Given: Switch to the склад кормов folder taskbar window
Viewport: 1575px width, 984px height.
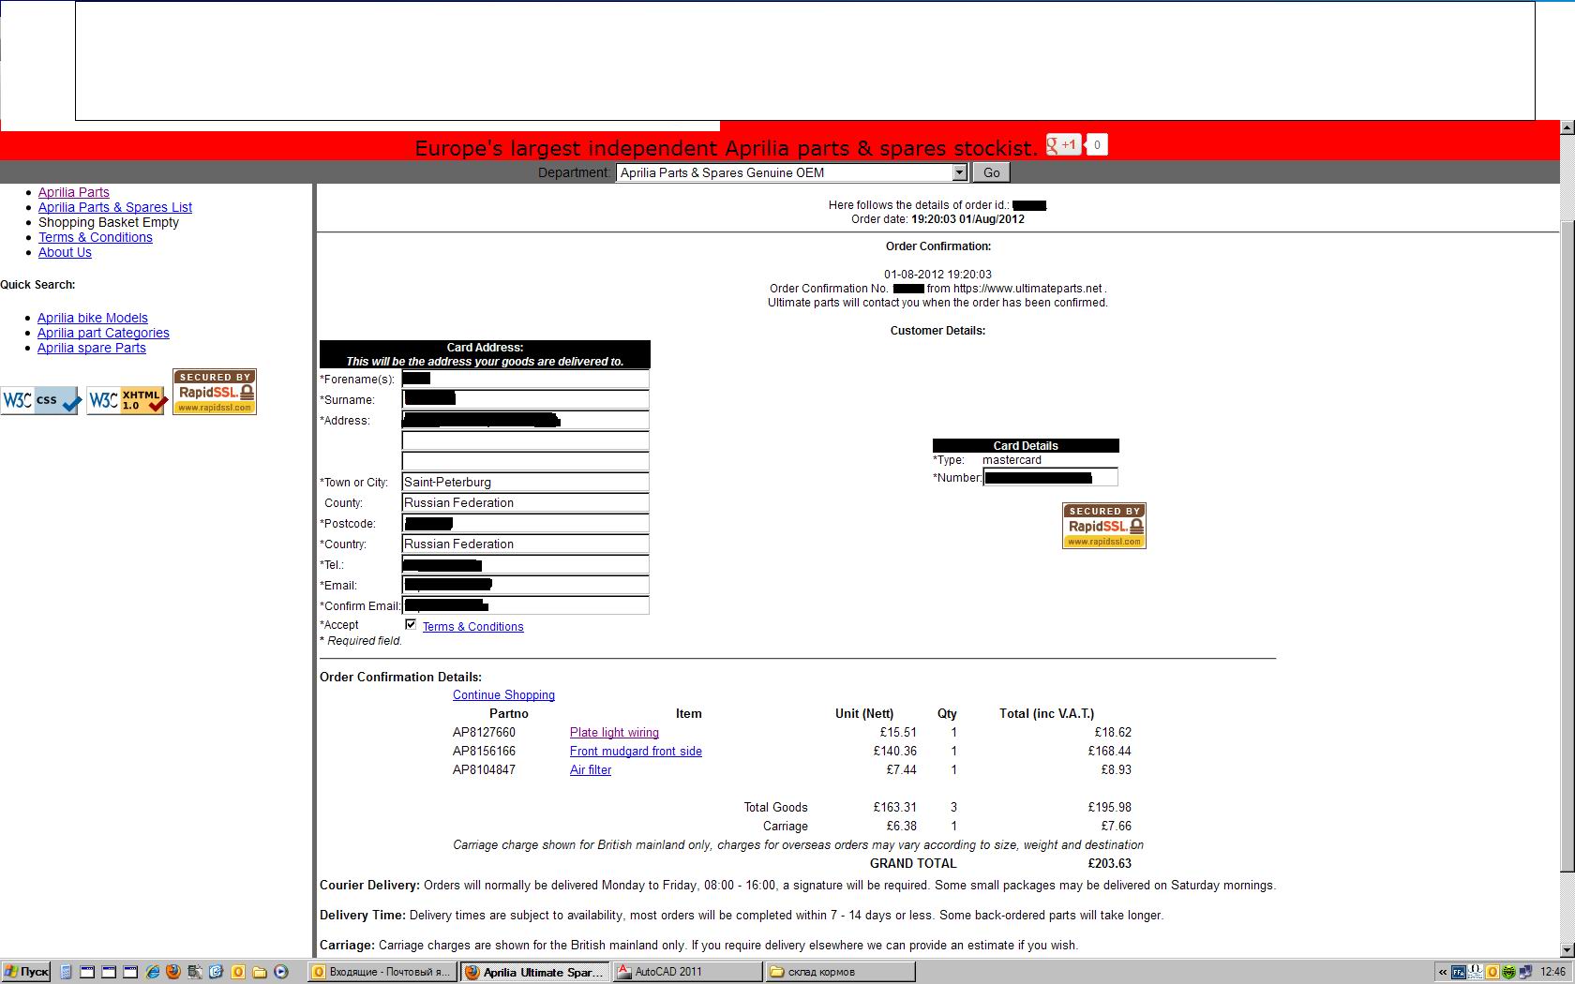Looking at the screenshot, I should pyautogui.click(x=841, y=972).
